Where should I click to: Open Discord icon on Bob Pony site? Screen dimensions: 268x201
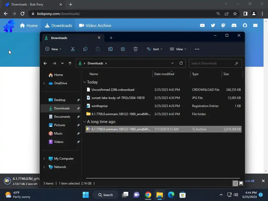234,25
